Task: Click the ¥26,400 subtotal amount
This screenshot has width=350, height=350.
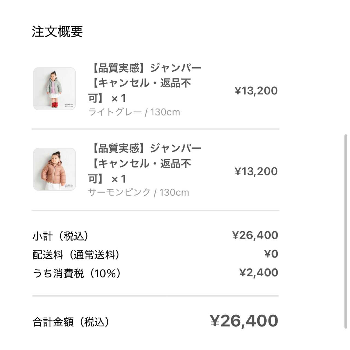Action: click(x=255, y=235)
